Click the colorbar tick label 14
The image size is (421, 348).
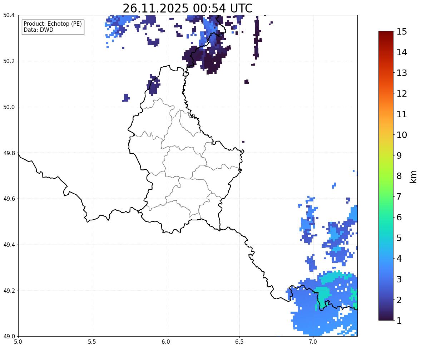[402, 52]
